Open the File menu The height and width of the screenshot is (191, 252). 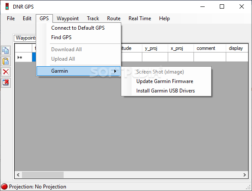11,18
